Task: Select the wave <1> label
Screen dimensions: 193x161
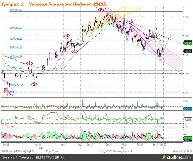Action: [x=30, y=63]
